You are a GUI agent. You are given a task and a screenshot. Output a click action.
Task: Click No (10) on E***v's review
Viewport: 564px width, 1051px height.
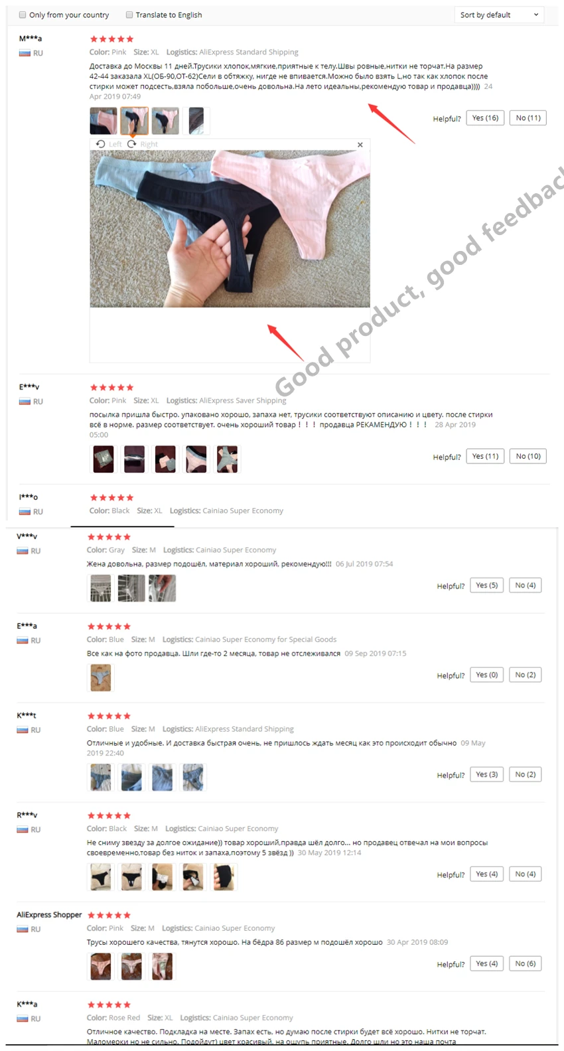tap(528, 456)
